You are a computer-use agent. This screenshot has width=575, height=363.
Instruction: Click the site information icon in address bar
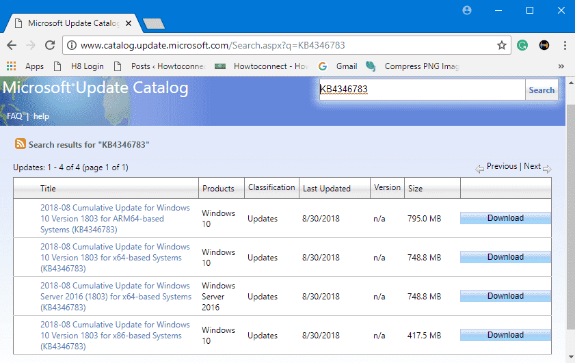tap(72, 46)
